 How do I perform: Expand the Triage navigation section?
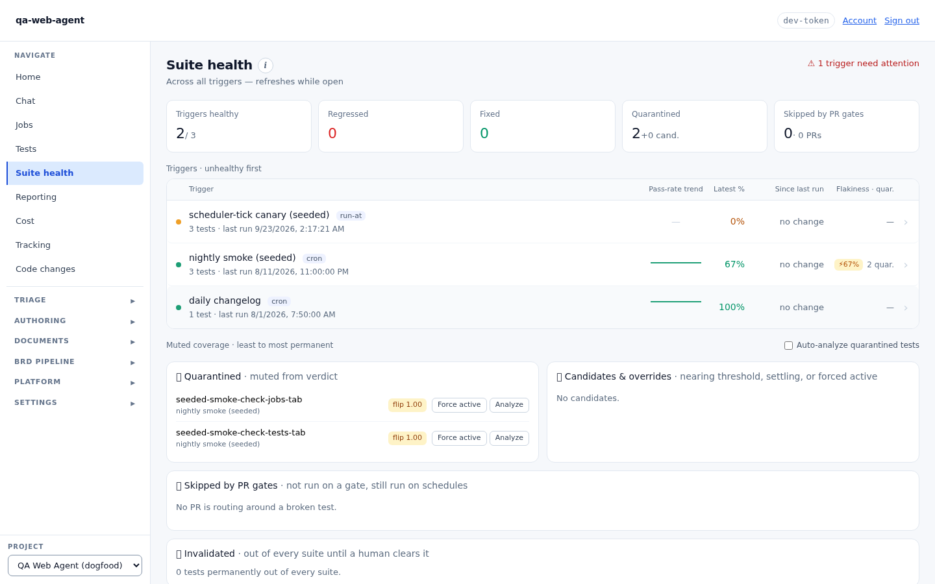pyautogui.click(x=75, y=300)
